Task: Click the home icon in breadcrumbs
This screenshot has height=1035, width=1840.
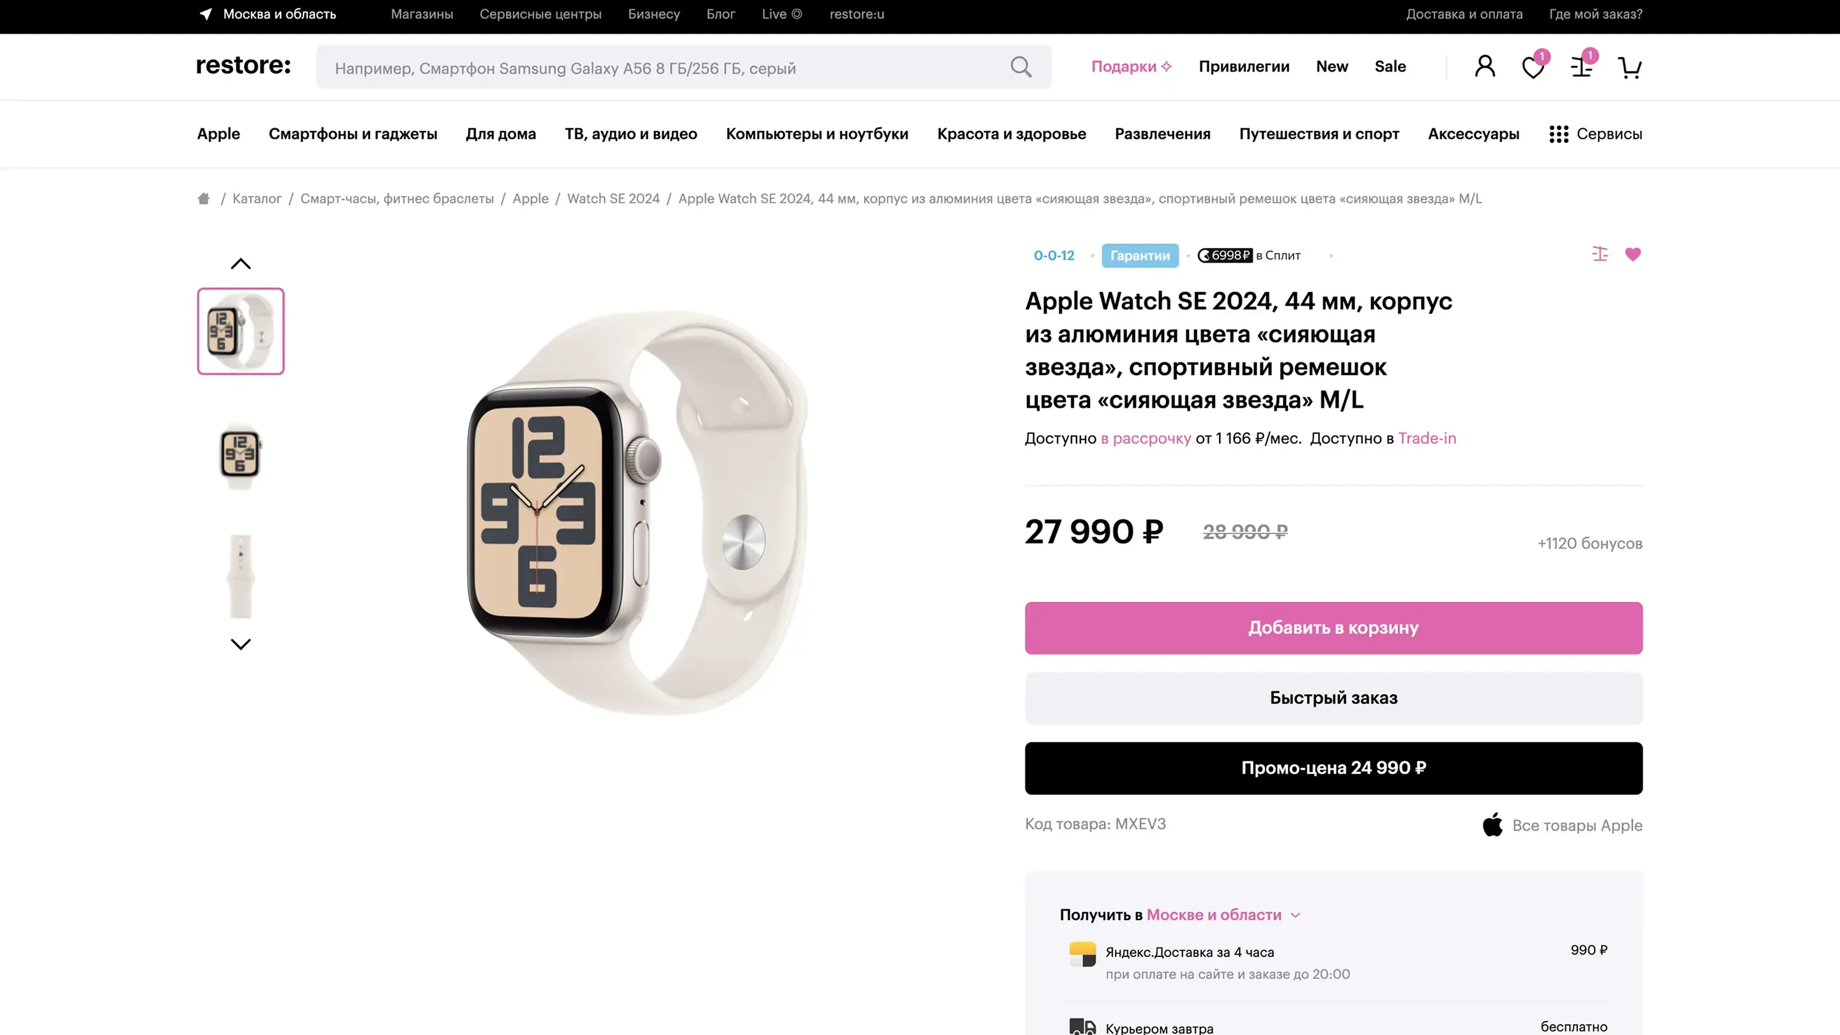Action: click(204, 199)
